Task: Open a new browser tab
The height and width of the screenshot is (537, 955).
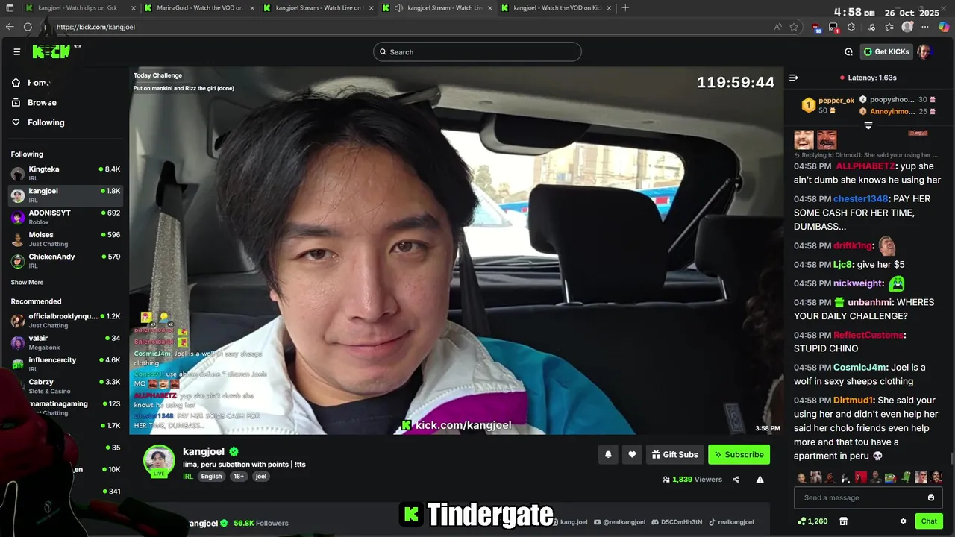Action: click(x=625, y=8)
